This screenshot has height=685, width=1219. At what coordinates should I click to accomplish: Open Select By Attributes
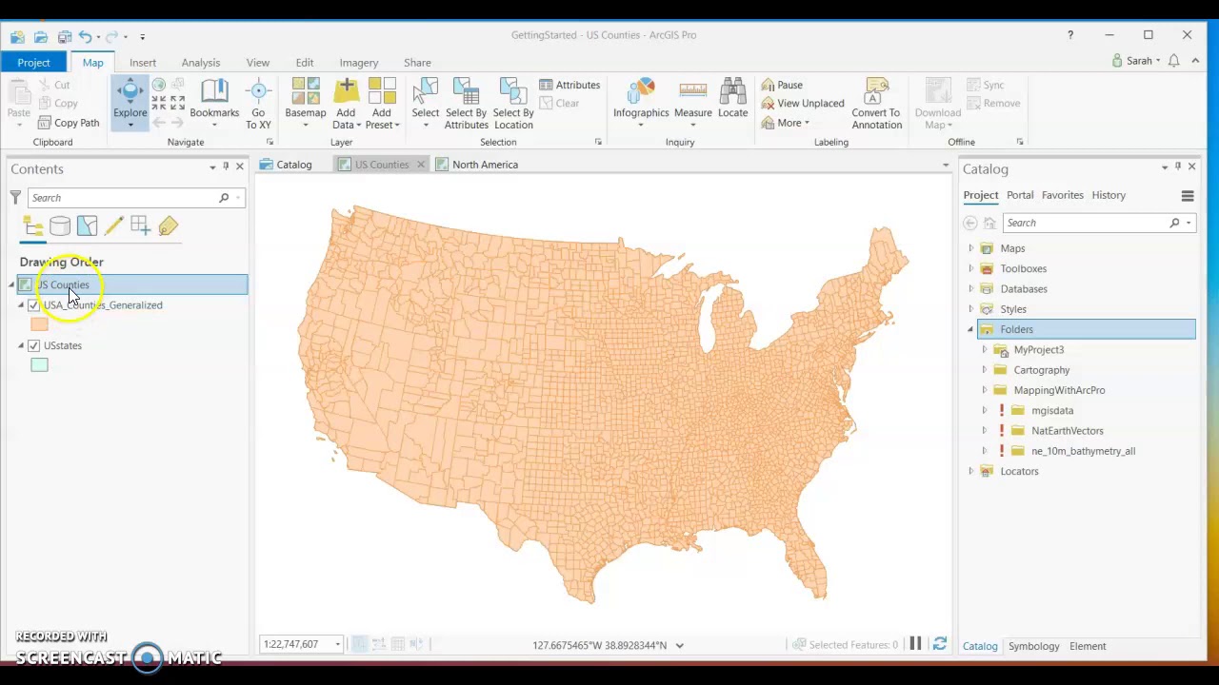467,103
